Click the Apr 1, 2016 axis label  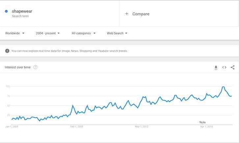point(206,127)
